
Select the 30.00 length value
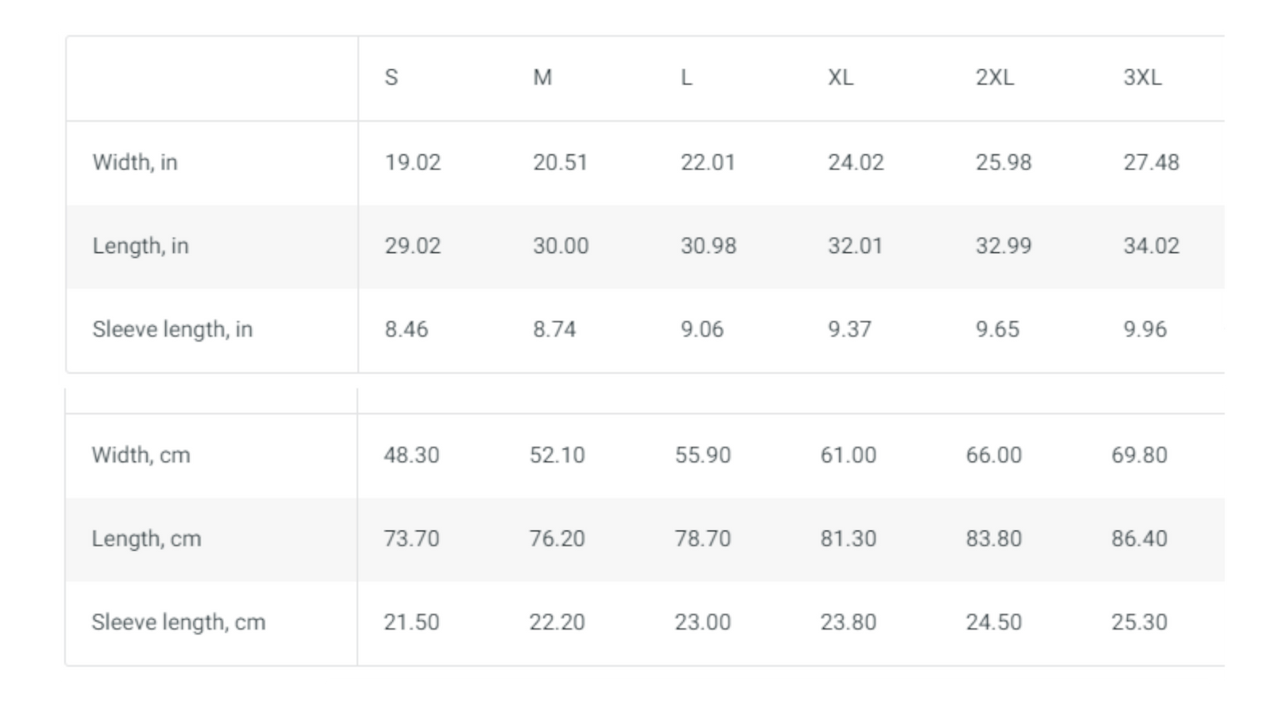pyautogui.click(x=560, y=246)
